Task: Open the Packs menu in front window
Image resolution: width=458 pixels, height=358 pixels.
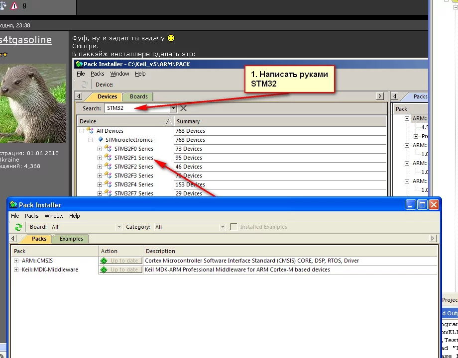Action: (x=32, y=216)
